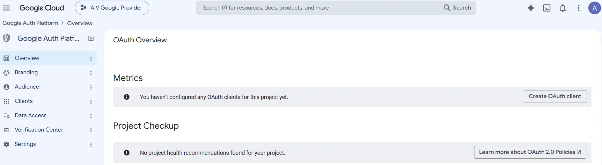Collapse the side panel with the hide-panel icon
The width and height of the screenshot is (602, 165).
(x=91, y=39)
